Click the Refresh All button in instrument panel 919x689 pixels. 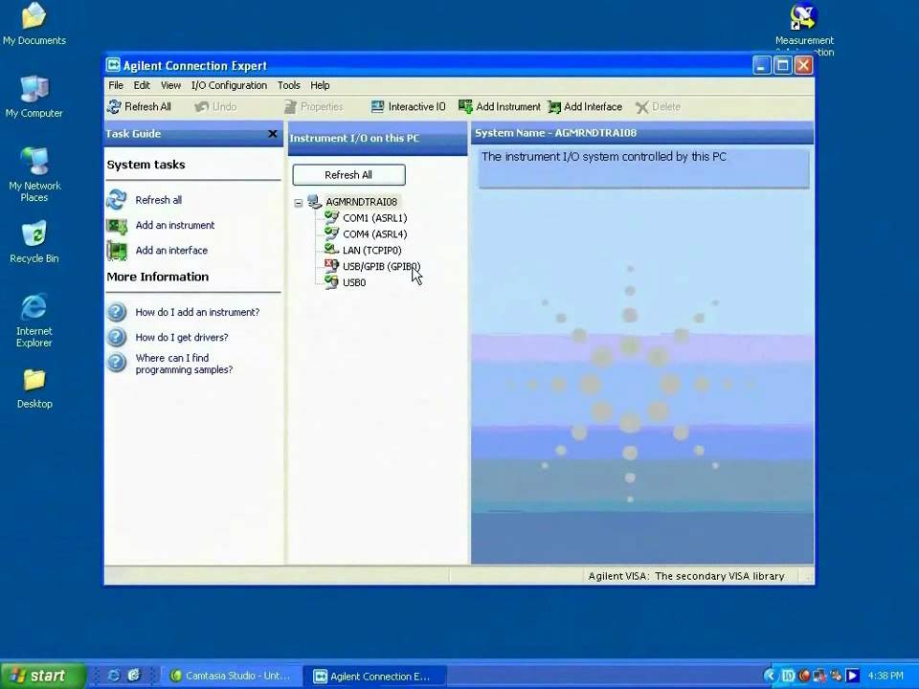tap(348, 174)
